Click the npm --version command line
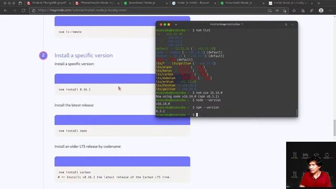The image size is (336, 189). (207, 107)
